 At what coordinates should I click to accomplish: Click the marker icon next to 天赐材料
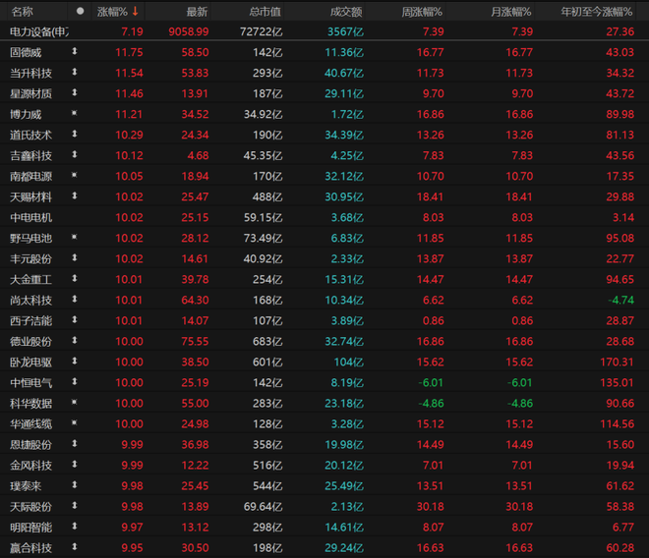coord(75,195)
